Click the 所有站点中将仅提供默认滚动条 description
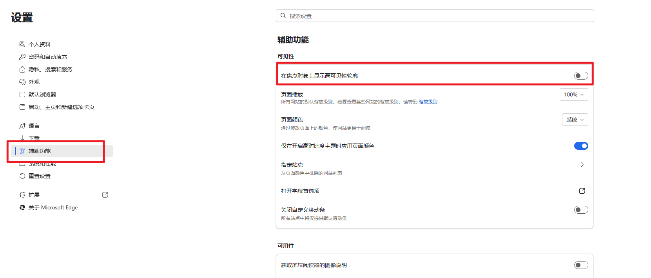The image size is (651, 278). pos(314,218)
